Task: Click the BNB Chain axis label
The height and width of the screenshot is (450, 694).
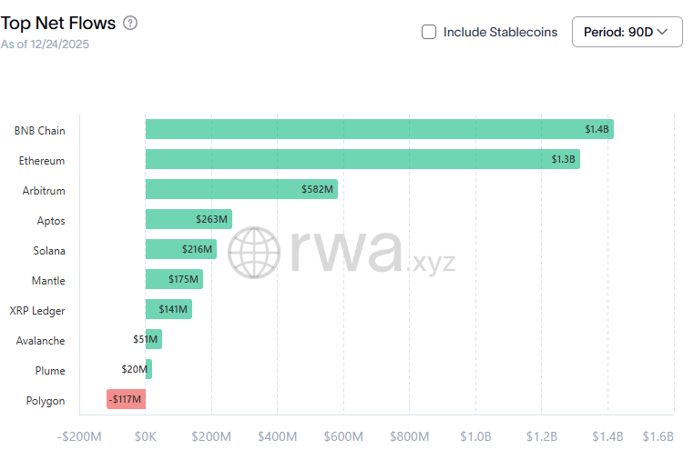Action: [39, 131]
